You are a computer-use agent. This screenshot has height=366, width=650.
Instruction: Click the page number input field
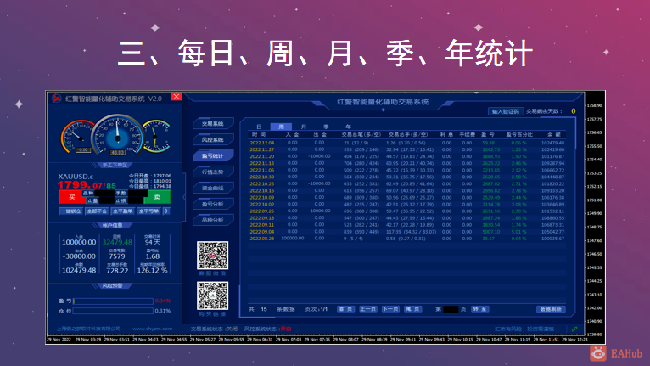[451, 309]
